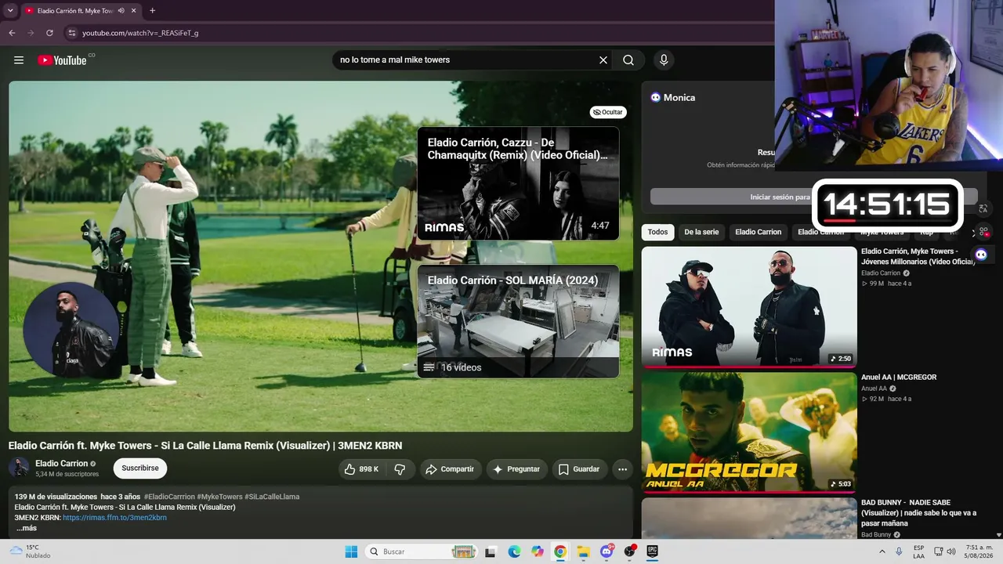Open the Monica tools grid sidebar icon
This screenshot has width=1003, height=564.
983,232
